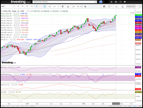
Task: Open the indicators chart icon
Action: 68,7
